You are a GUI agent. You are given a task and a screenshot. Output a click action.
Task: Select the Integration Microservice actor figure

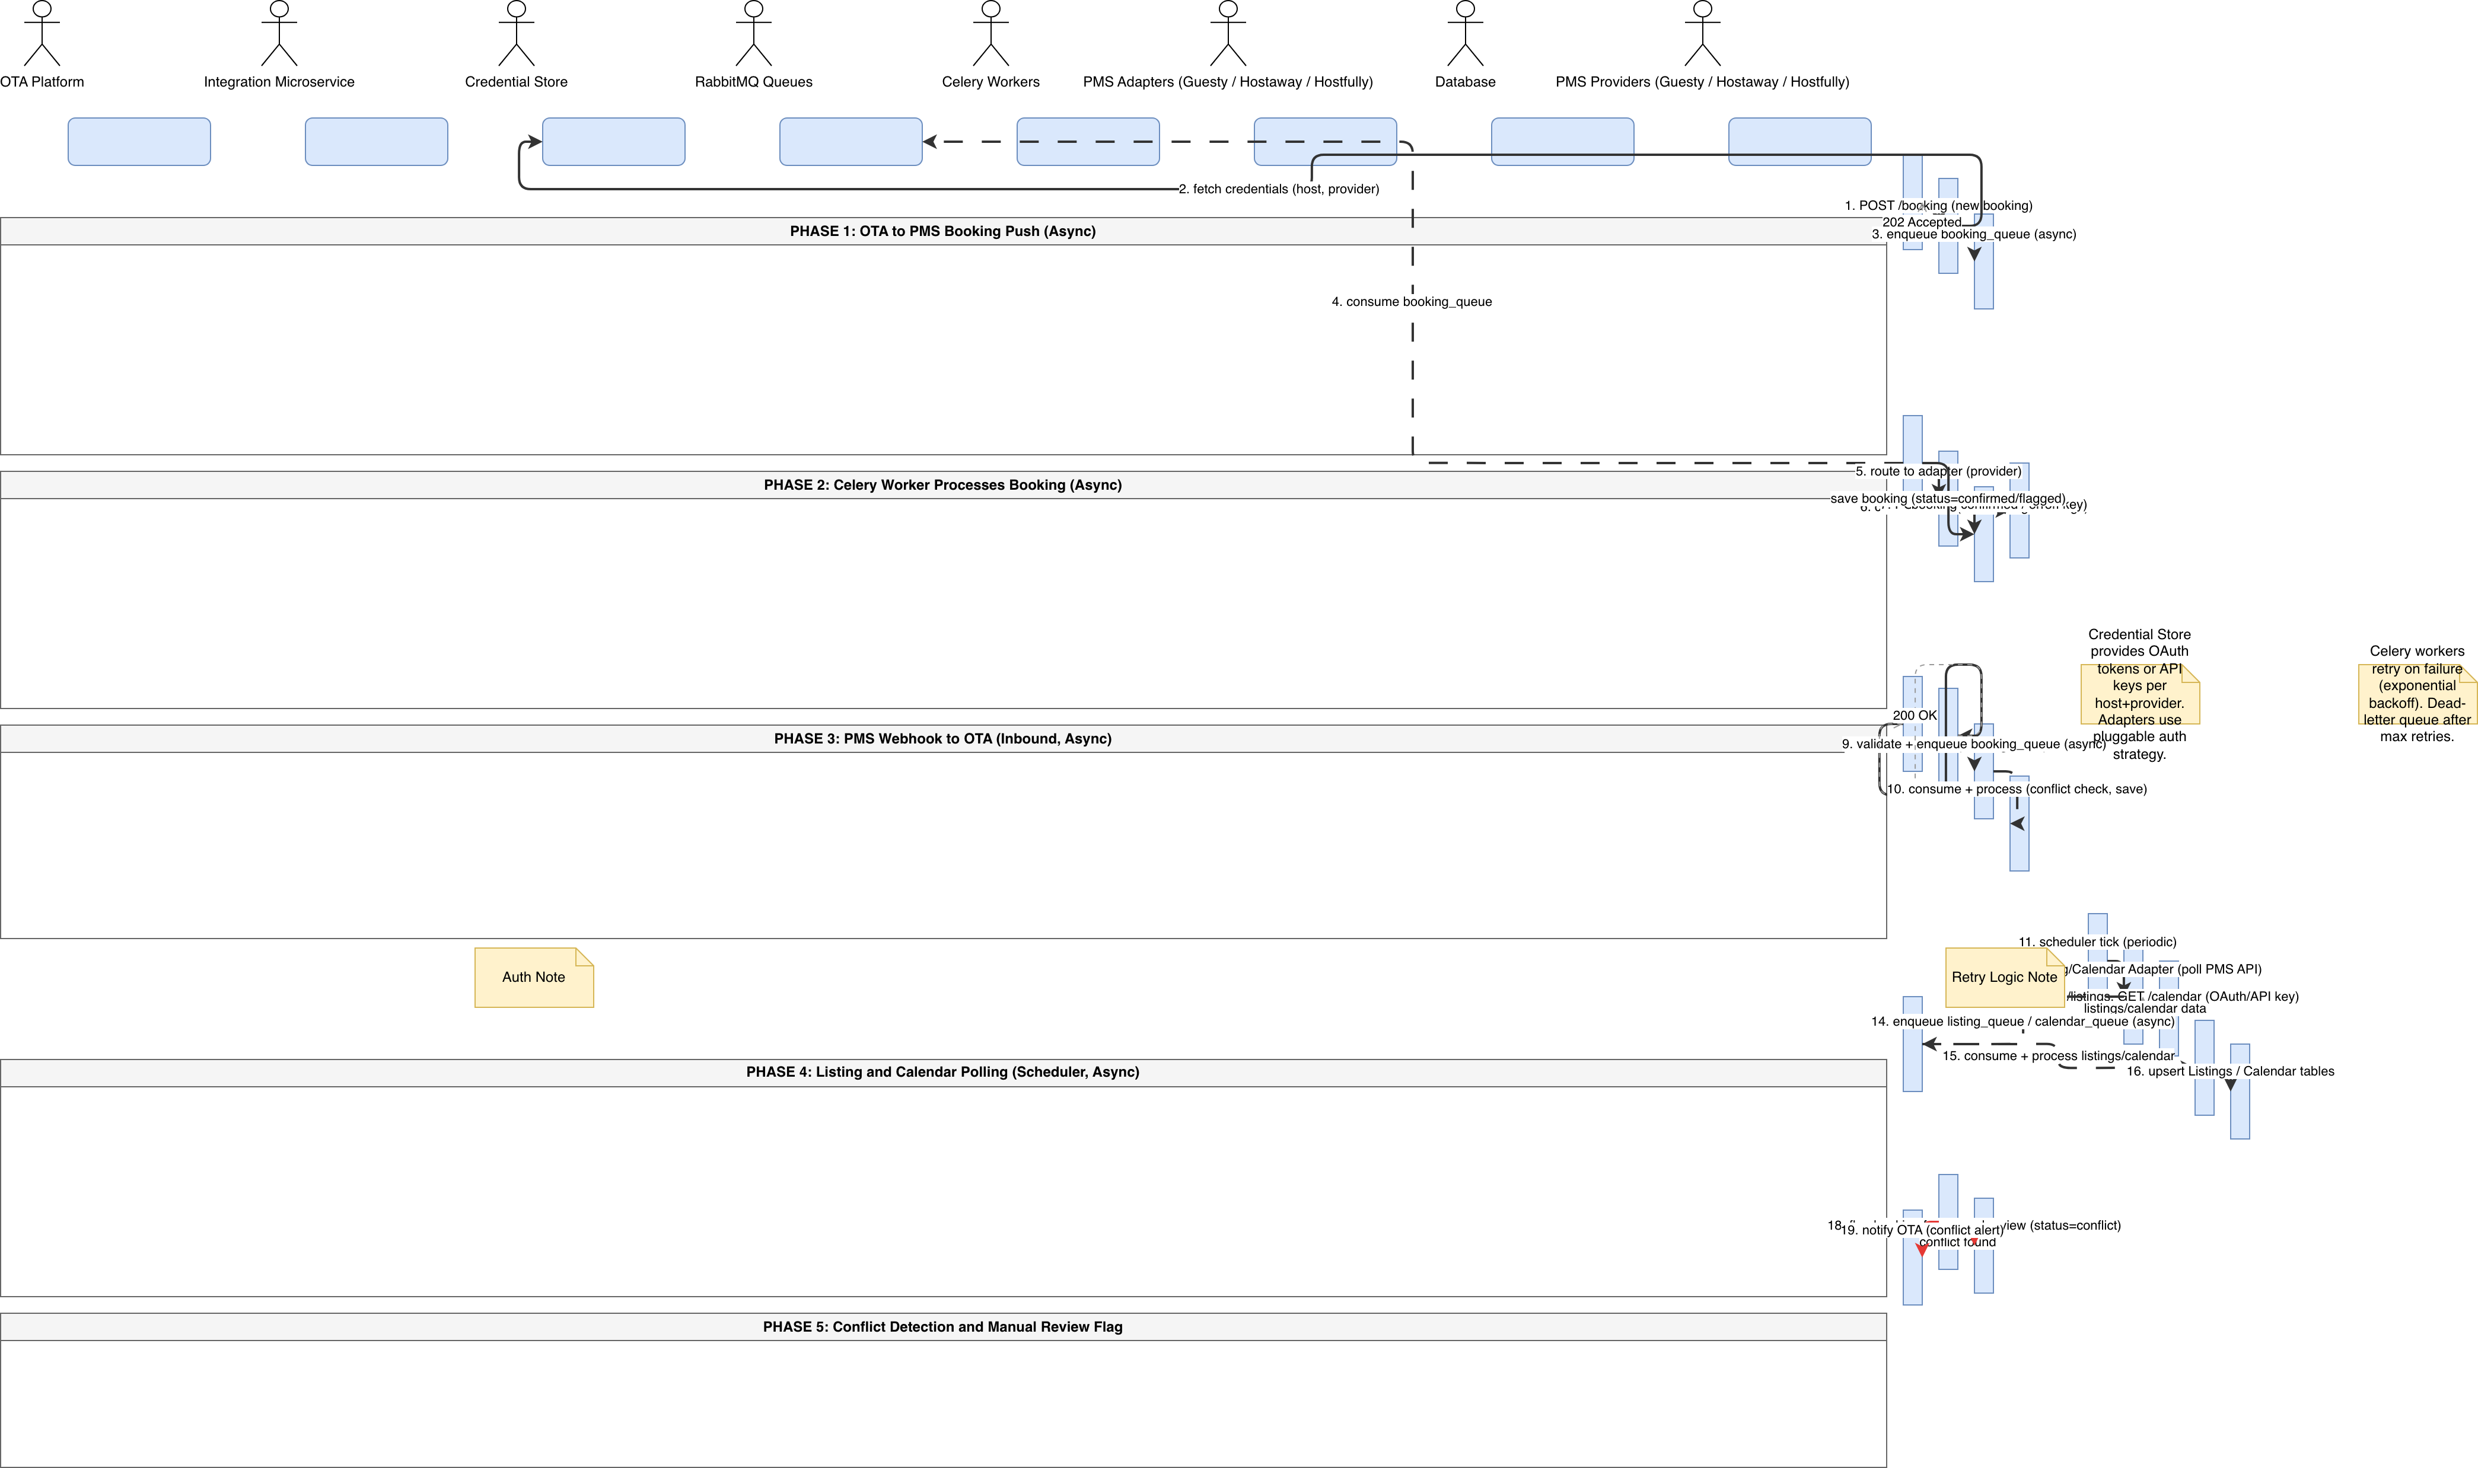tap(279, 34)
